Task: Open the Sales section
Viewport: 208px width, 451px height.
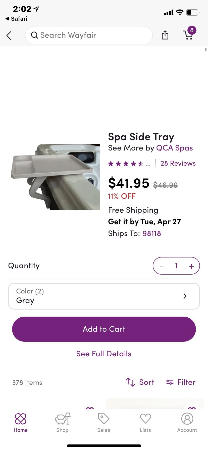Action: 103,423
